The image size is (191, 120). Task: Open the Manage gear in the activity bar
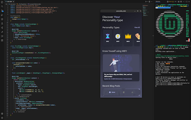click(2, 118)
